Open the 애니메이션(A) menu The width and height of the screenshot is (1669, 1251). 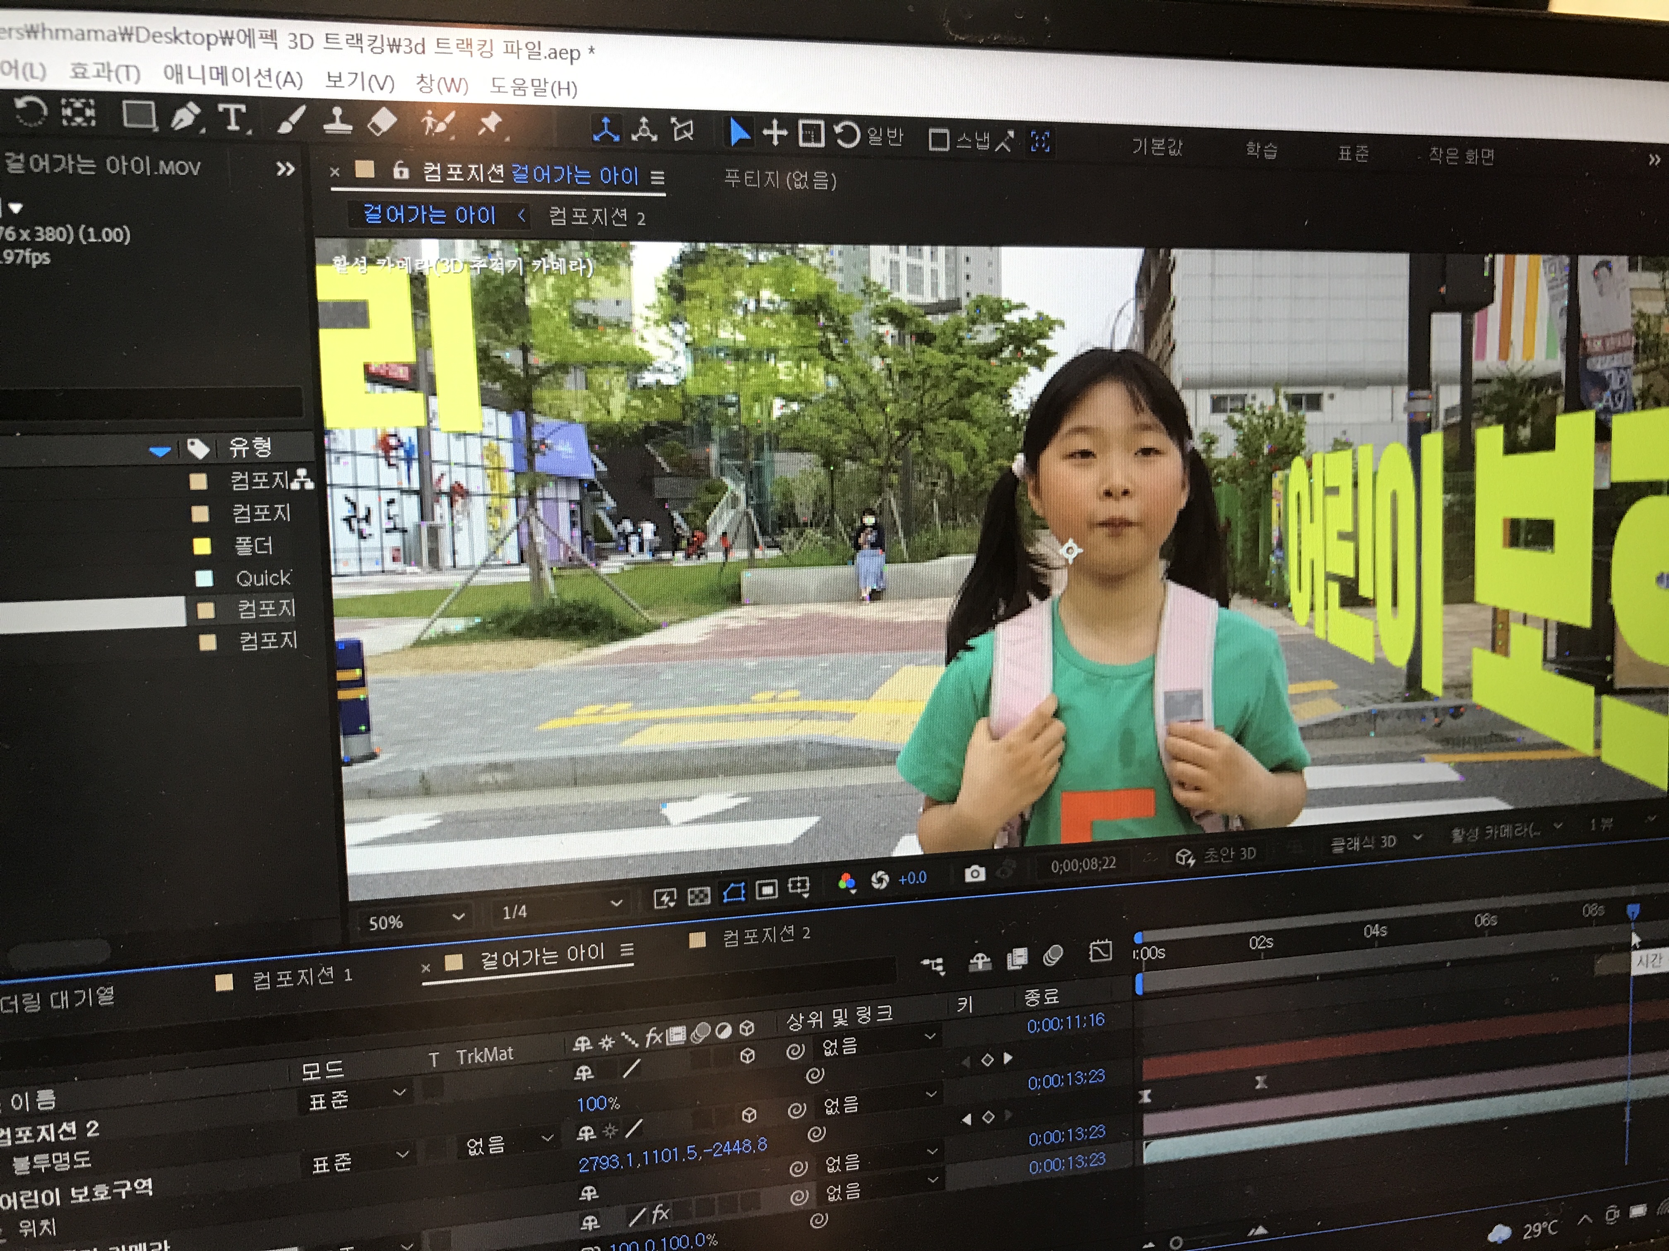click(232, 77)
